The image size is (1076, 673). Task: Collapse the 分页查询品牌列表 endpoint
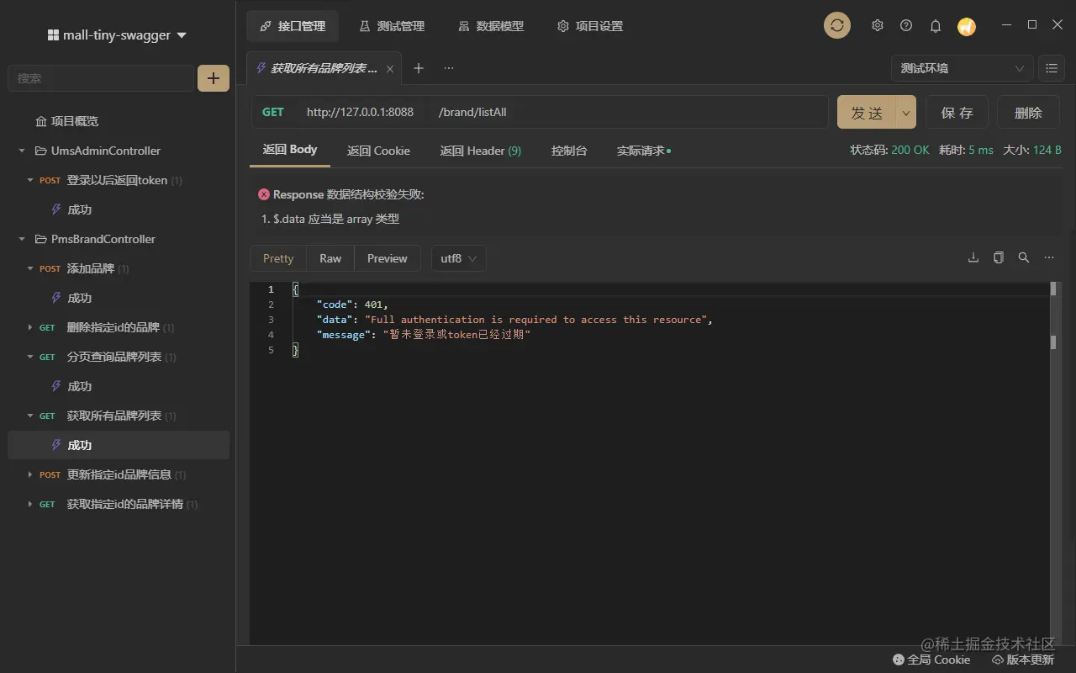point(30,357)
